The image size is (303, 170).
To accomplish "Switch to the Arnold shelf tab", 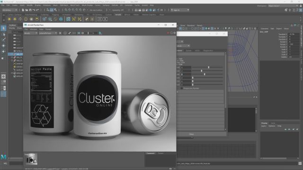I will pos(118,15).
